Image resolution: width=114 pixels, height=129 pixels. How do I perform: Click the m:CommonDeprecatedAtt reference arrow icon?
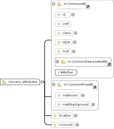click(x=109, y=64)
